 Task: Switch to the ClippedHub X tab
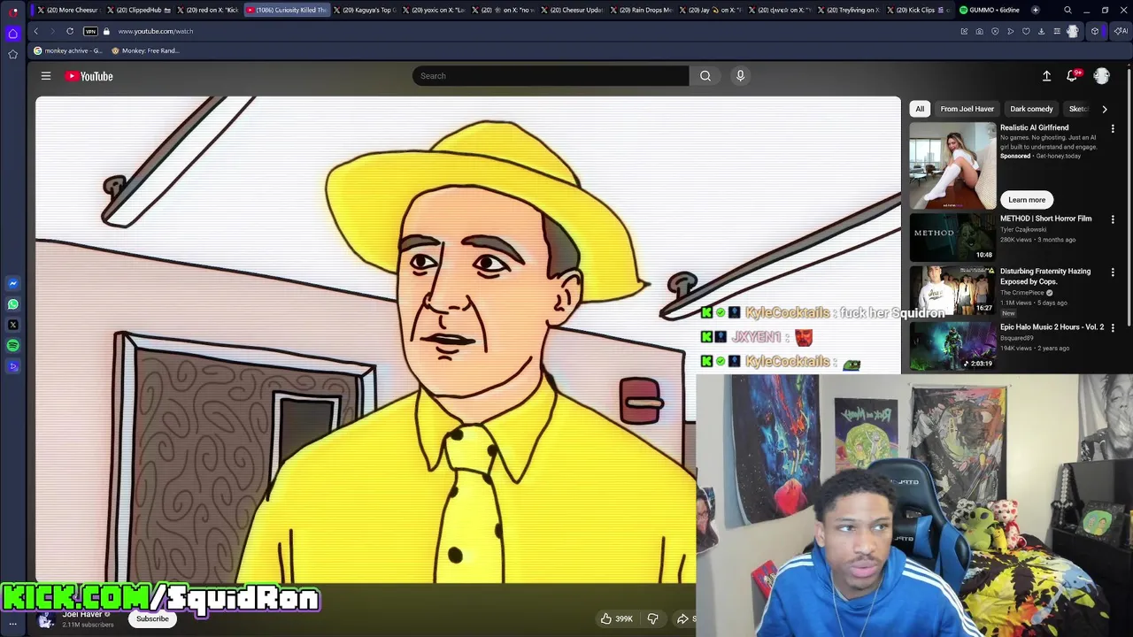pos(138,10)
